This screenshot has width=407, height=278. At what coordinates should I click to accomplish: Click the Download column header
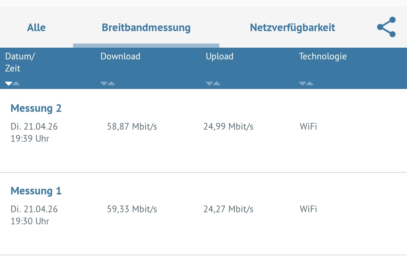tap(120, 57)
